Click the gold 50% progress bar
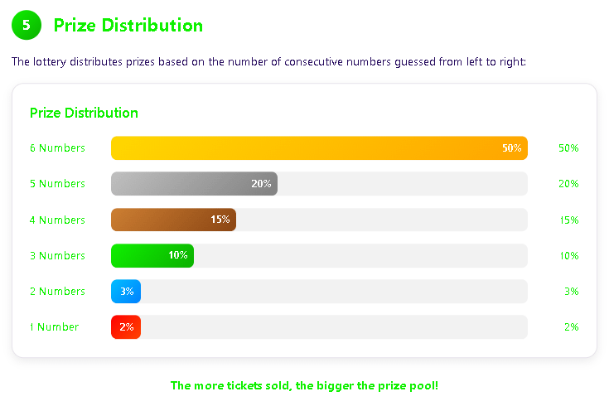The height and width of the screenshot is (406, 609). coord(319,148)
